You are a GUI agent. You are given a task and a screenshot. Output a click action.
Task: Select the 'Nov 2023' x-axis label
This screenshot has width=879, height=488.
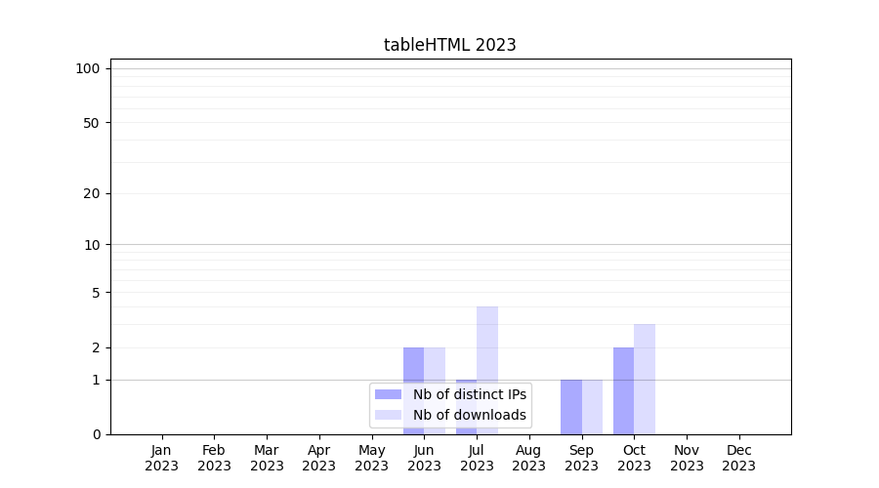click(687, 458)
